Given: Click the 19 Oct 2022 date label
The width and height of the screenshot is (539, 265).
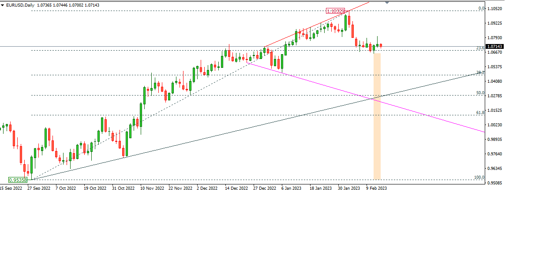Looking at the screenshot, I should click(95, 188).
